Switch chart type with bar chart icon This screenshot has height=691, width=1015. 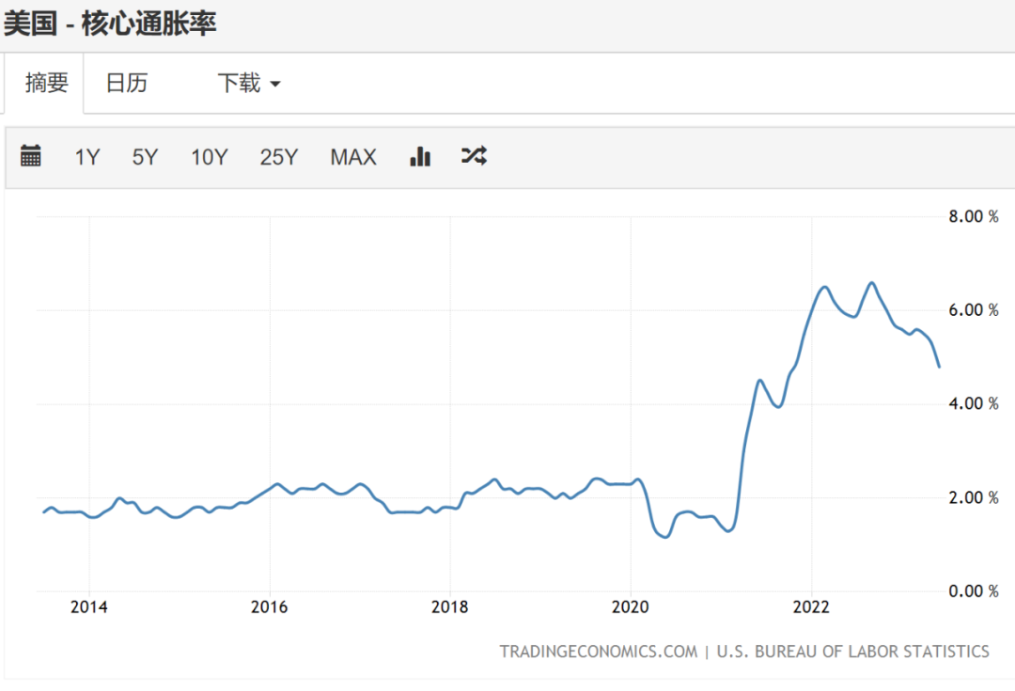[420, 156]
